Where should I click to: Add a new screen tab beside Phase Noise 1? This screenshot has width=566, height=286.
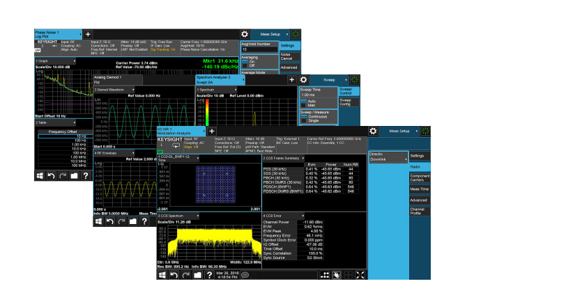coord(88,34)
